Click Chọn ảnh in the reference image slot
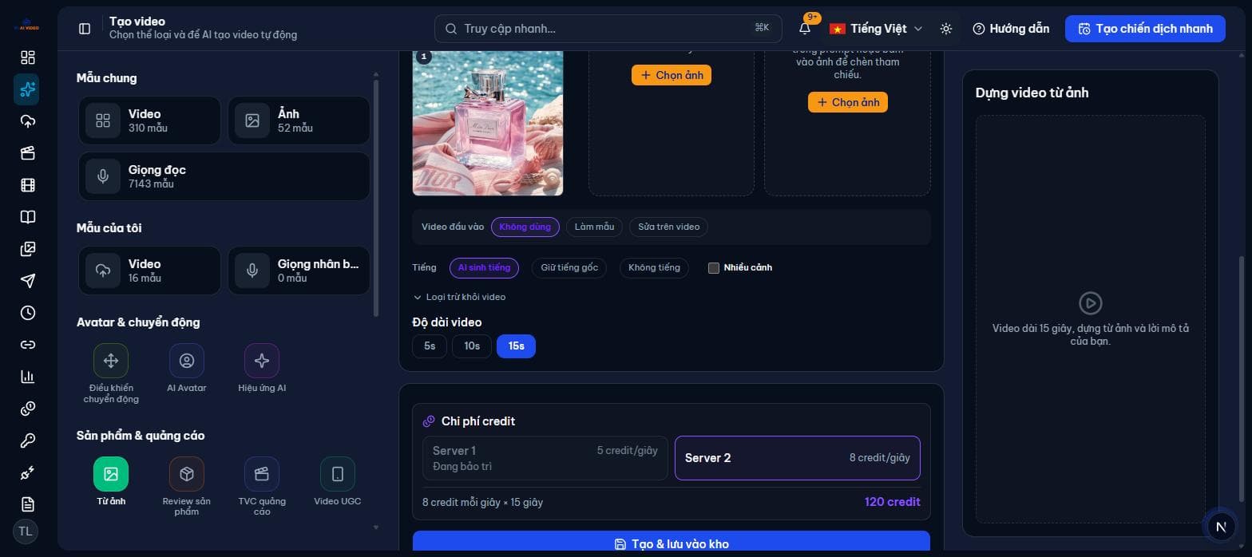 pos(848,102)
